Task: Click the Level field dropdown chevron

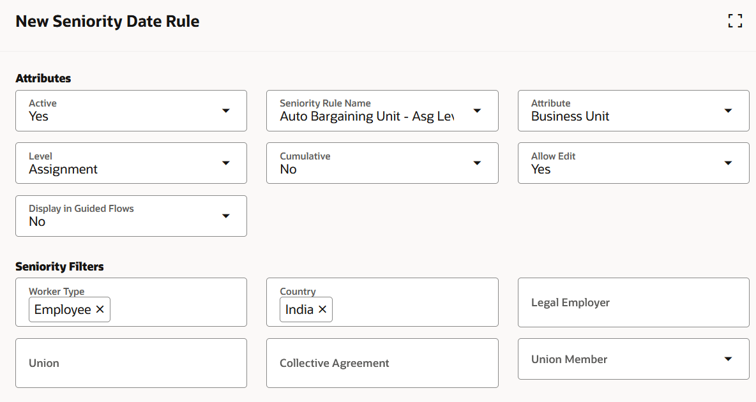Action: tap(226, 163)
